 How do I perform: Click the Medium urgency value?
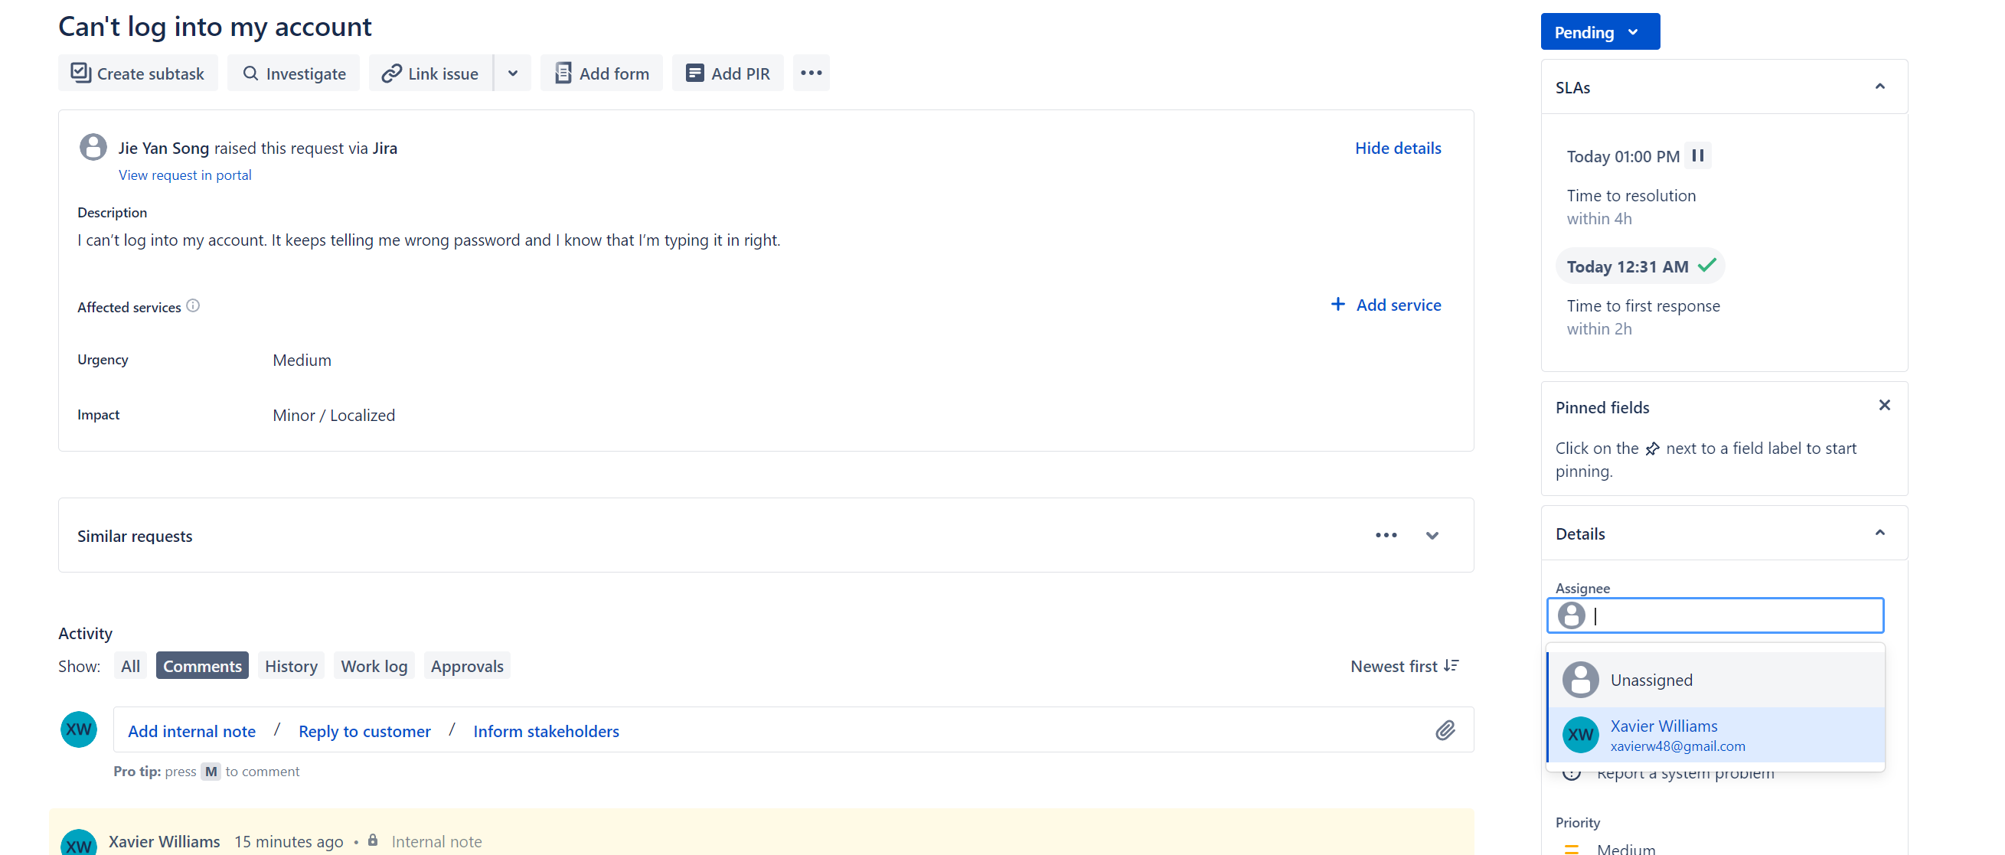pos(302,361)
